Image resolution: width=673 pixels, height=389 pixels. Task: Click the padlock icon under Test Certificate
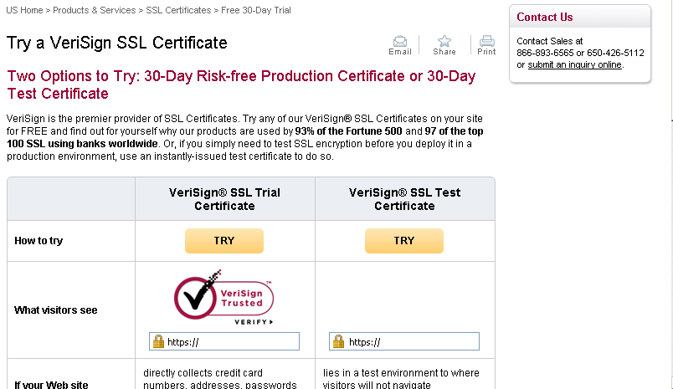(x=338, y=341)
